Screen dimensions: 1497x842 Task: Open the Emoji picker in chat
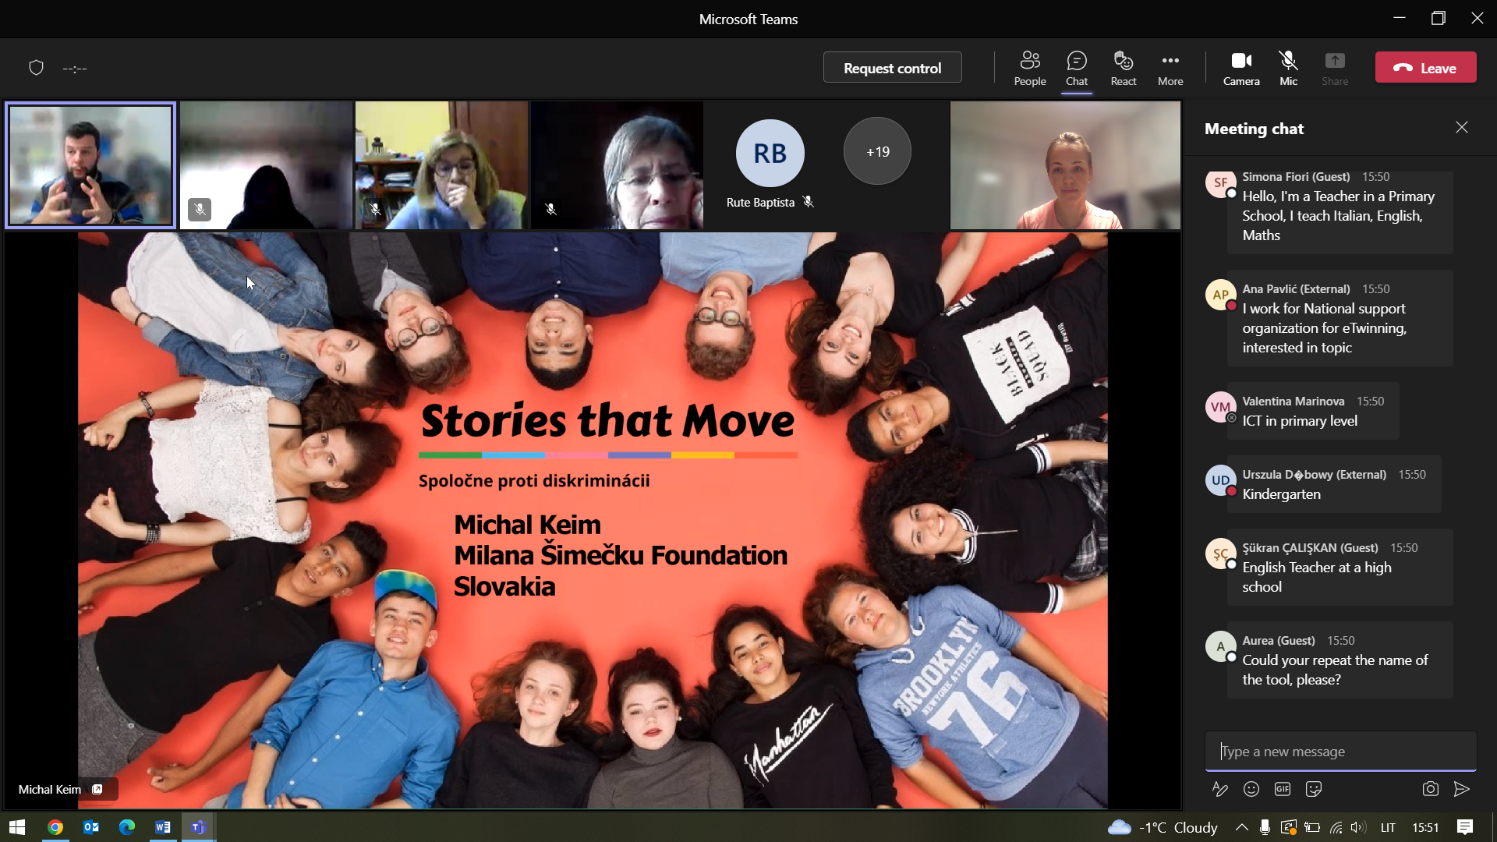point(1251,789)
